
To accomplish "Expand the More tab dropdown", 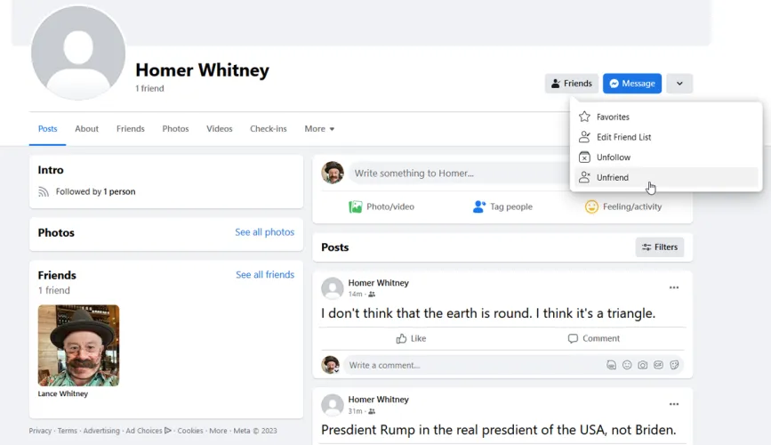I will [319, 129].
